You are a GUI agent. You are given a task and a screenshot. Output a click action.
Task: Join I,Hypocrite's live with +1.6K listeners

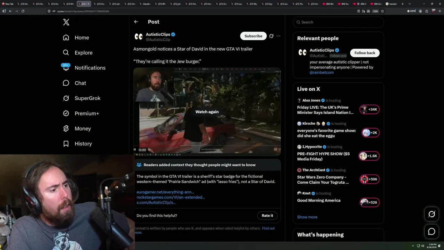(369, 156)
